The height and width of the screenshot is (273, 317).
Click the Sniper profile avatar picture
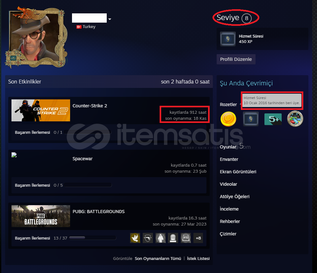point(36,38)
